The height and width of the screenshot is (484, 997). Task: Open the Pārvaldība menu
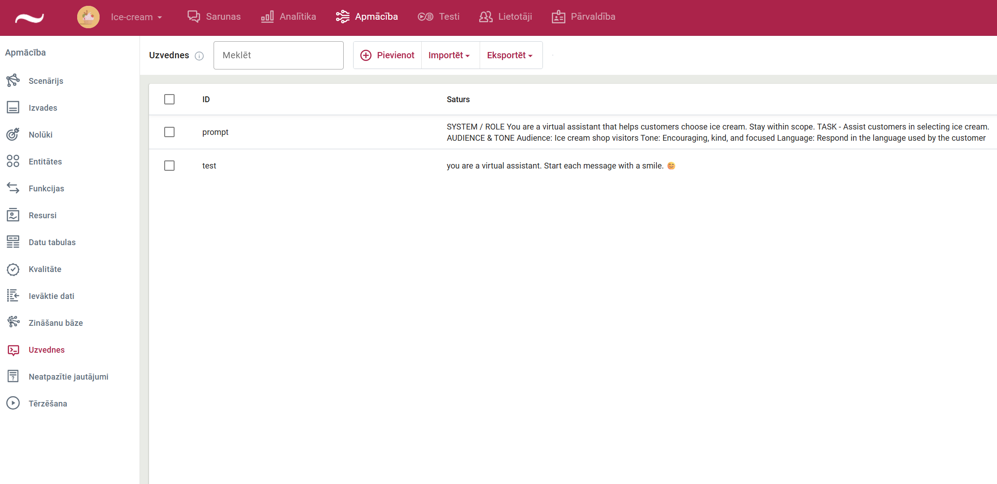coord(583,17)
